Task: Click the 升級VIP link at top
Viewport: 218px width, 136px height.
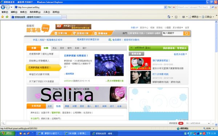Action: [x=134, y=28]
